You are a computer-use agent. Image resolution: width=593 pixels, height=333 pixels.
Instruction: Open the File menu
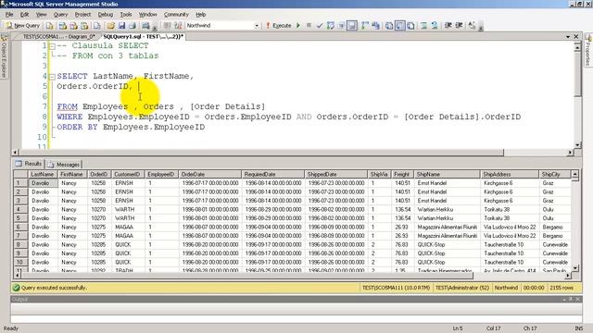pyautogui.click(x=9, y=15)
